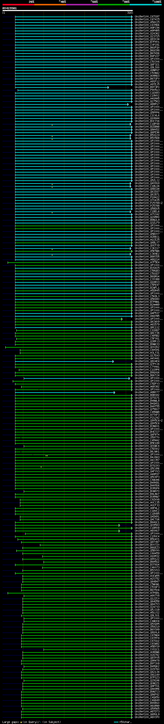This screenshot has height=724, width=164.
Task: Click the orange segment of the identity scale
Action: point(50,5)
